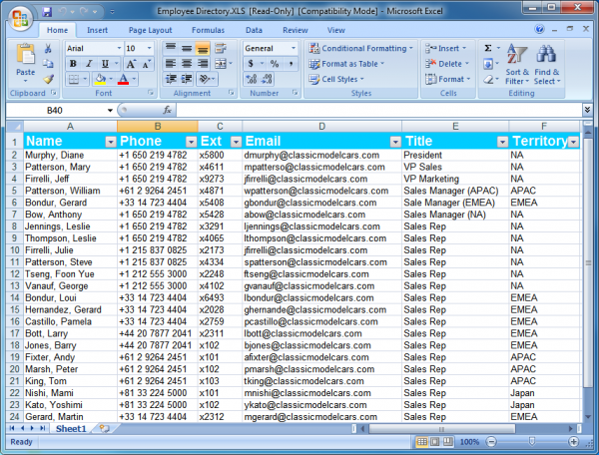Open Format as Table dropdown
Viewport: 599px width, 455px height.
click(346, 64)
